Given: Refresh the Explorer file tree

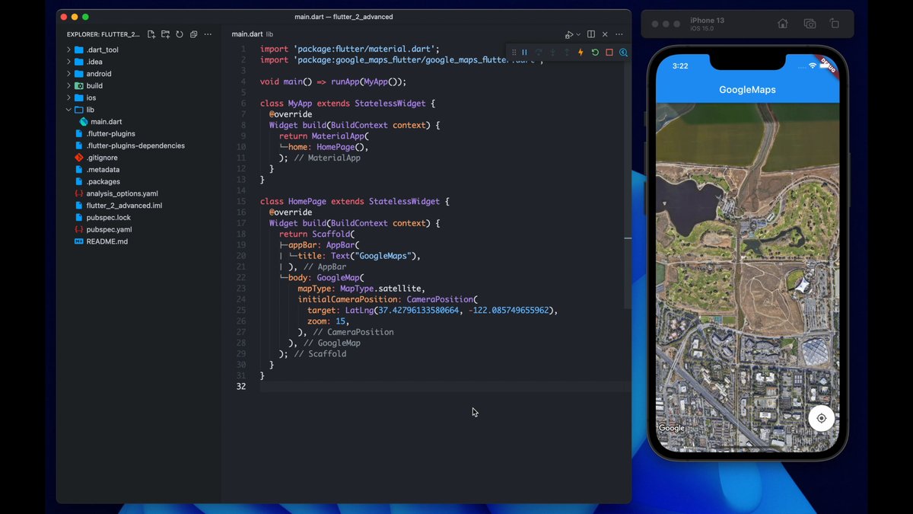Looking at the screenshot, I should [180, 34].
